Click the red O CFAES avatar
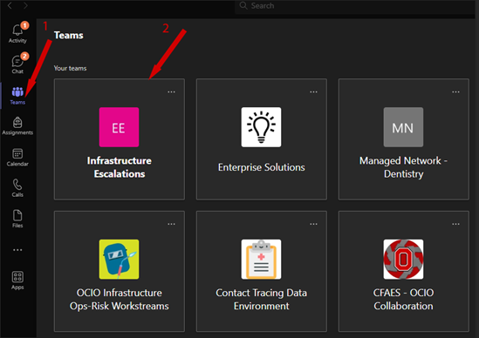Image resolution: width=479 pixels, height=338 pixels. click(x=404, y=260)
